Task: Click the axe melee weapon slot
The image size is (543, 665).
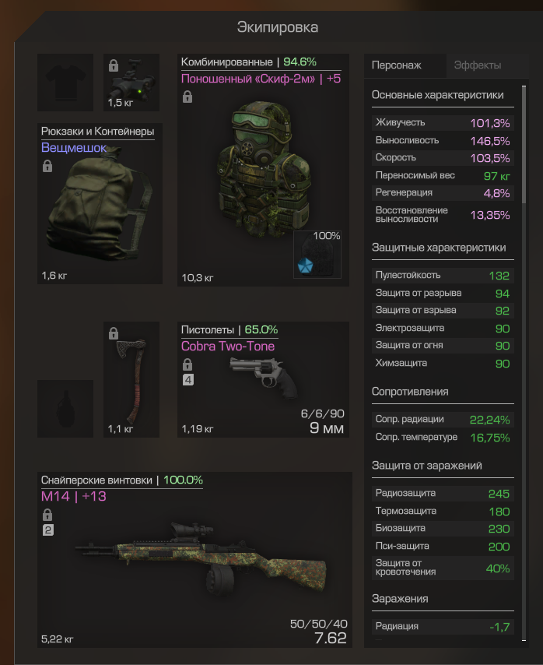Action: tap(131, 379)
